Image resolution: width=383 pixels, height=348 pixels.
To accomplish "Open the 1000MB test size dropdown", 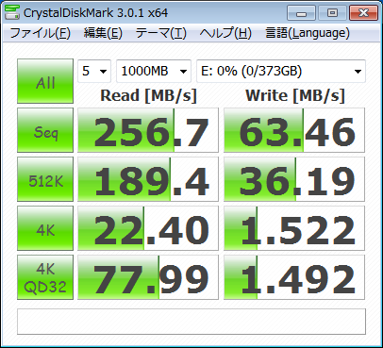I will 154,71.
